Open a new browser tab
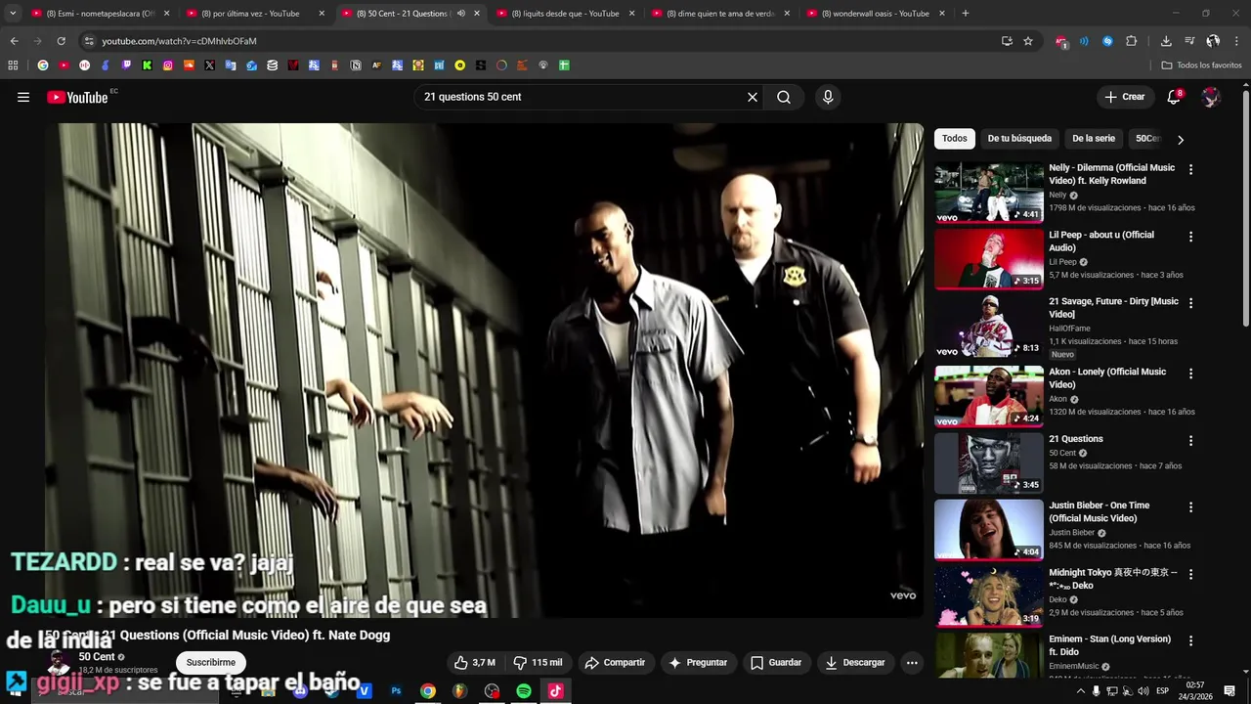The height and width of the screenshot is (704, 1251). [x=966, y=14]
